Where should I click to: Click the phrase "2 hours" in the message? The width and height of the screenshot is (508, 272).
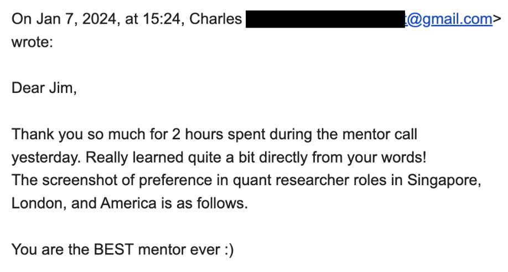[x=198, y=134]
